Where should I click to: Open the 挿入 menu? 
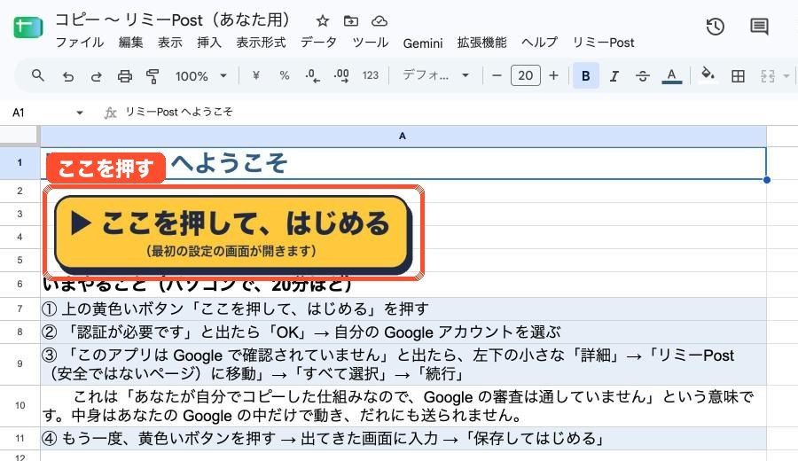(x=209, y=43)
